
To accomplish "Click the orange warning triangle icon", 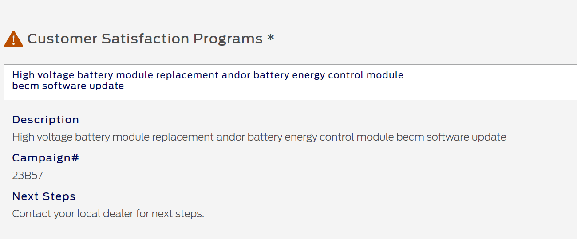I will coord(13,39).
